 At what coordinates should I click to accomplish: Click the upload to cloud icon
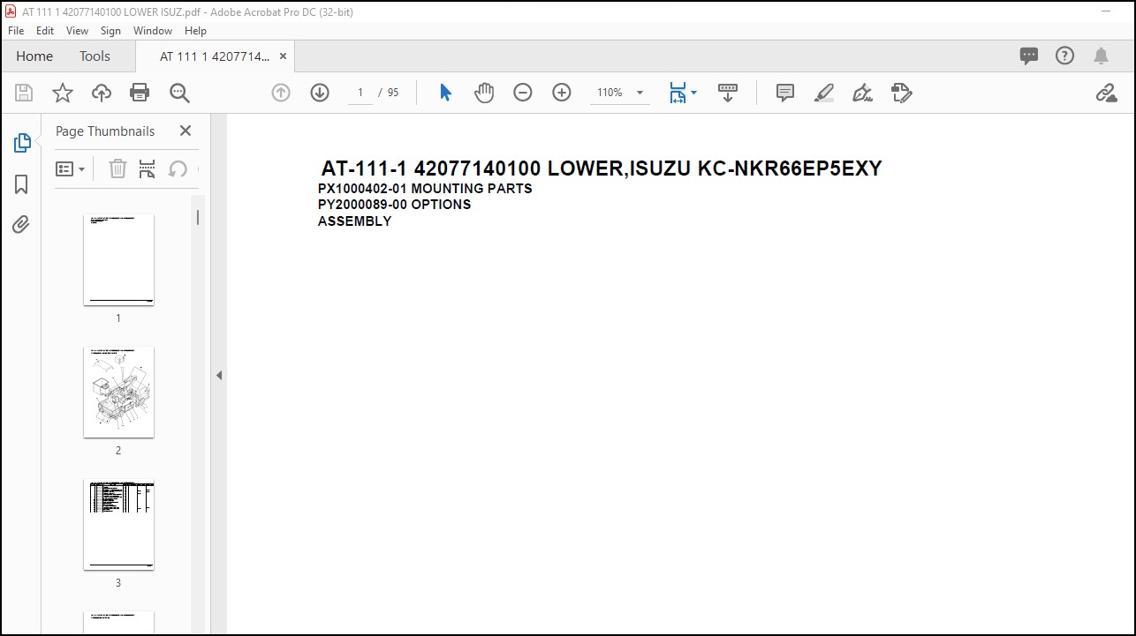102,93
